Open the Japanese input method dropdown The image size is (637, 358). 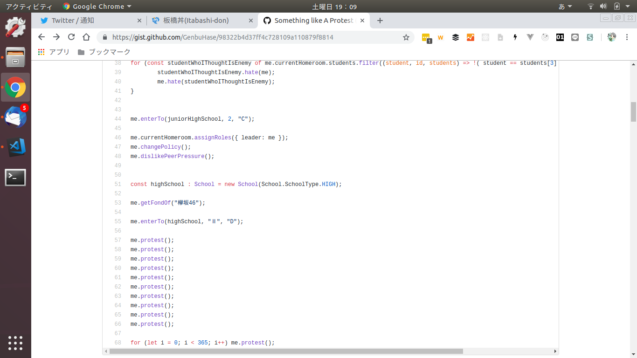(565, 7)
